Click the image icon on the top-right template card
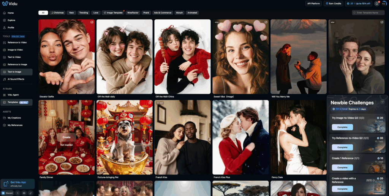Image resolution: width=389 pixels, height=196 pixels. pyautogui.click(x=382, y=22)
